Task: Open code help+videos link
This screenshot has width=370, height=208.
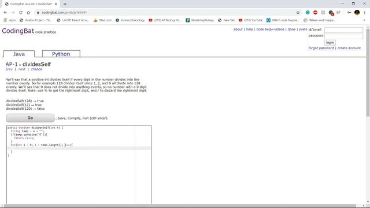Action: coord(270,29)
